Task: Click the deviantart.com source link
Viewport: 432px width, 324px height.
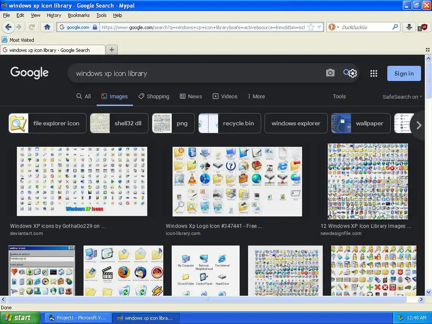Action: (27, 233)
